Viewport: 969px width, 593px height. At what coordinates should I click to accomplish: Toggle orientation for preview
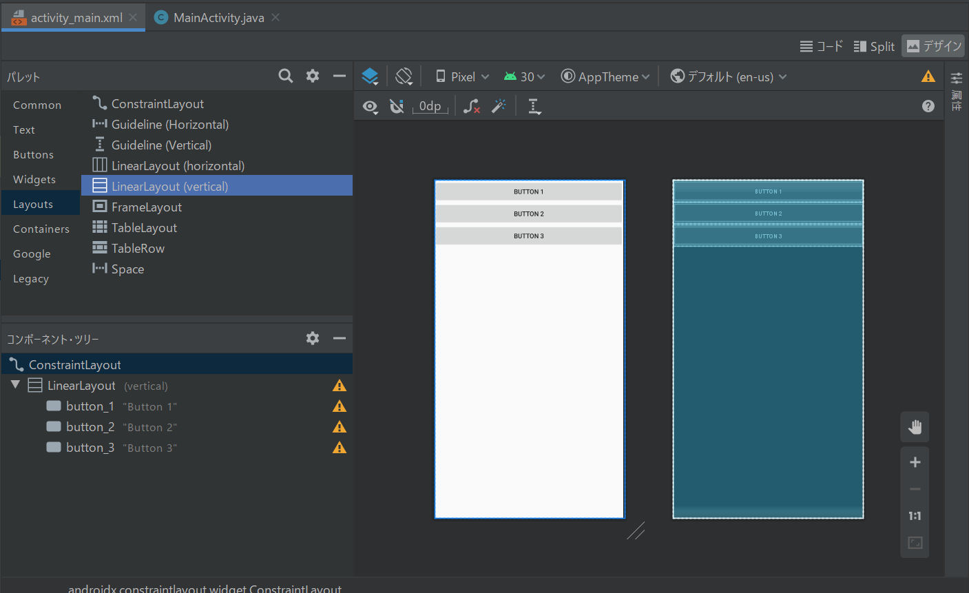coord(404,76)
